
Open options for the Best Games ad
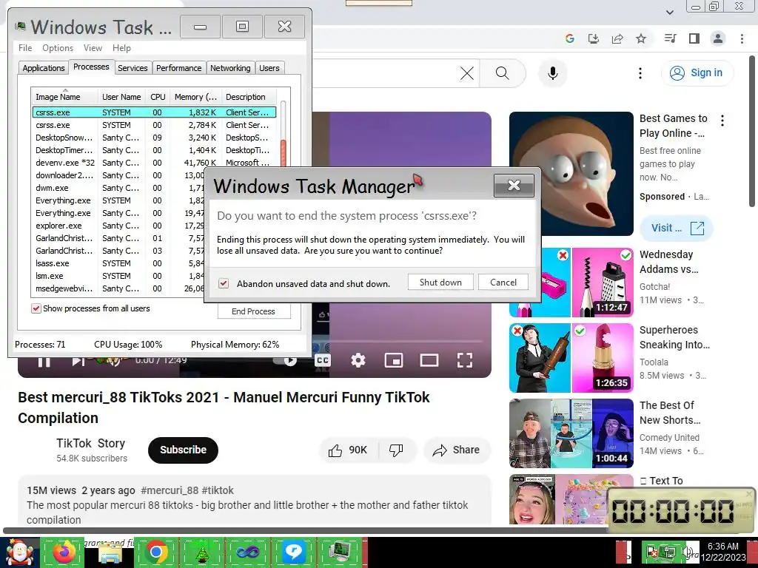[x=722, y=121]
